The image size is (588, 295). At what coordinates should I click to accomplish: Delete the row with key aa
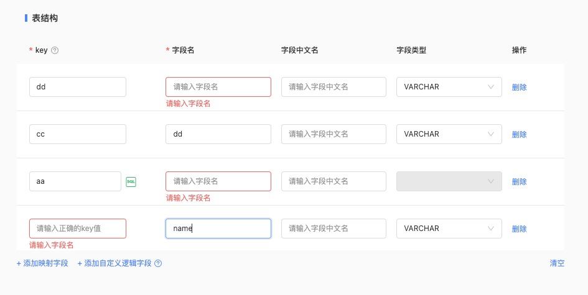[x=519, y=181]
